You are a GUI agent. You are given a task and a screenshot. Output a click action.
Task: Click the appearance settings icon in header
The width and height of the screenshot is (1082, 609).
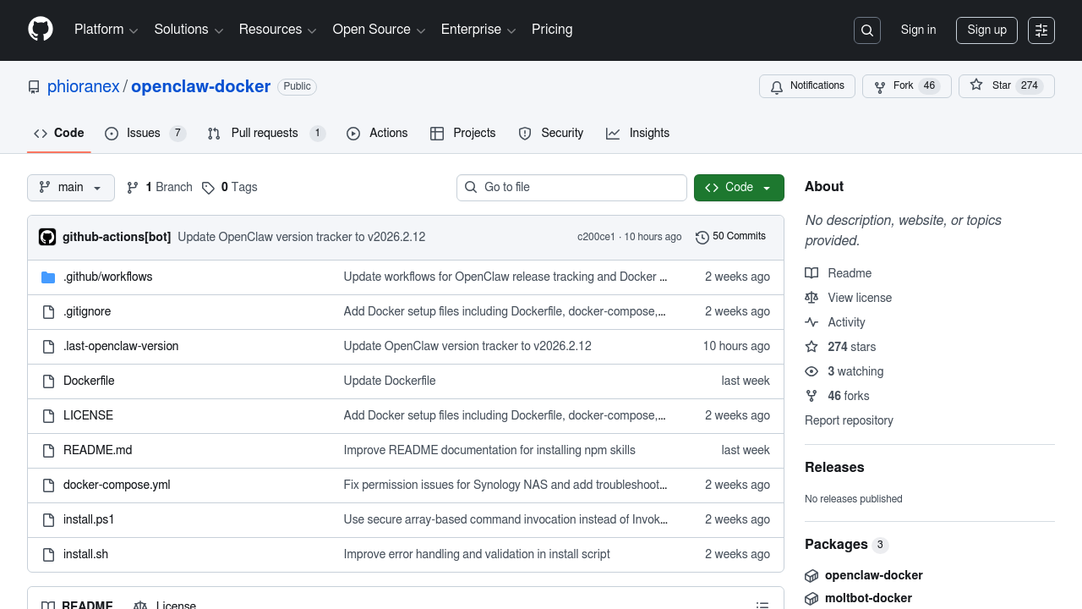tap(1041, 30)
